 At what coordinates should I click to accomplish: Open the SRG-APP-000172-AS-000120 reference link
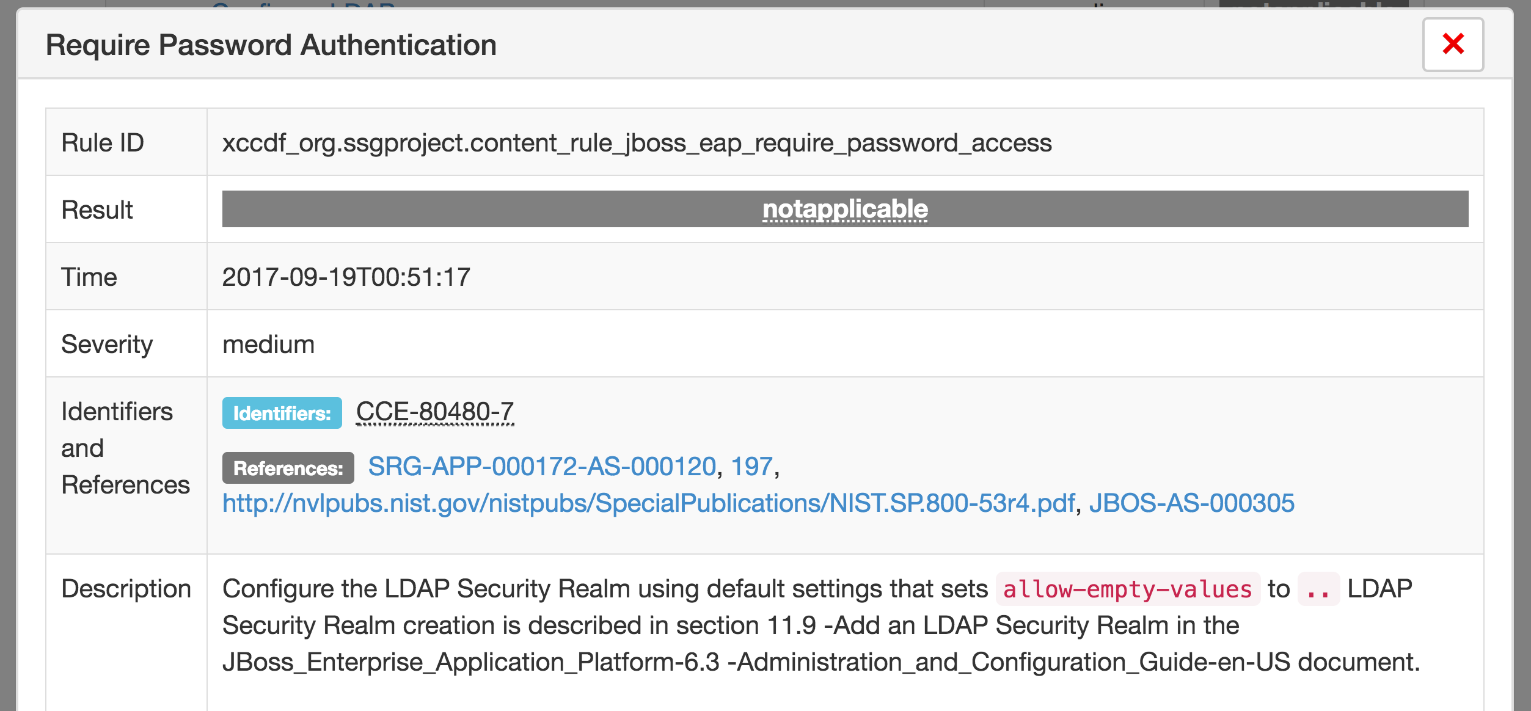542,467
